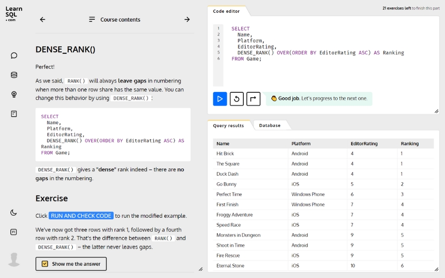Toggle dark mode with moon icon

click(x=14, y=212)
